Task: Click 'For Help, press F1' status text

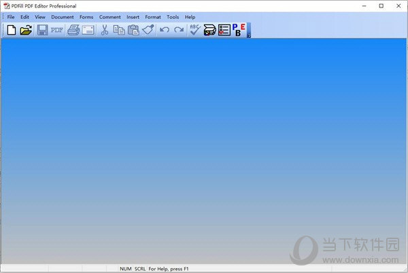Action: 169,269
